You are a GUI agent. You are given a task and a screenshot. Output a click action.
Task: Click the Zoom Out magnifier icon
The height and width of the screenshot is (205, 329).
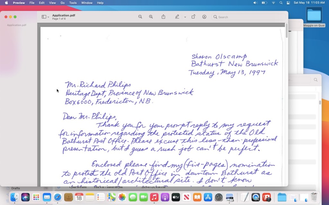coord(140,17)
